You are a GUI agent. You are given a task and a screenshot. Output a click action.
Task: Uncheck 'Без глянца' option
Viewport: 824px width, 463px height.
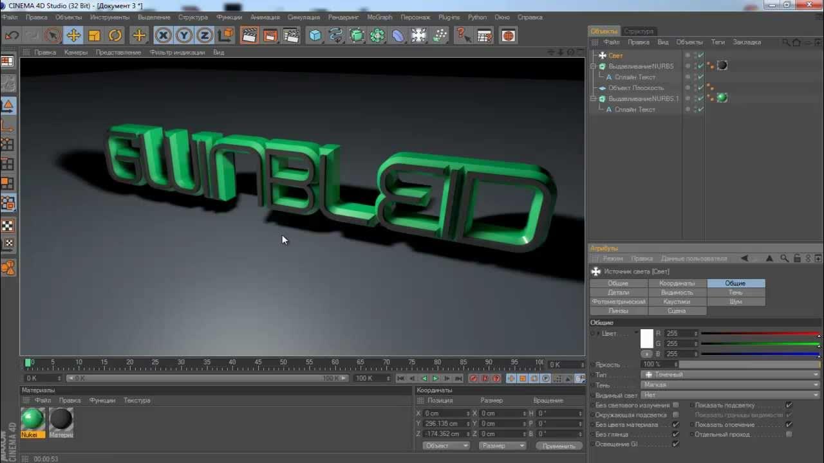(x=675, y=434)
